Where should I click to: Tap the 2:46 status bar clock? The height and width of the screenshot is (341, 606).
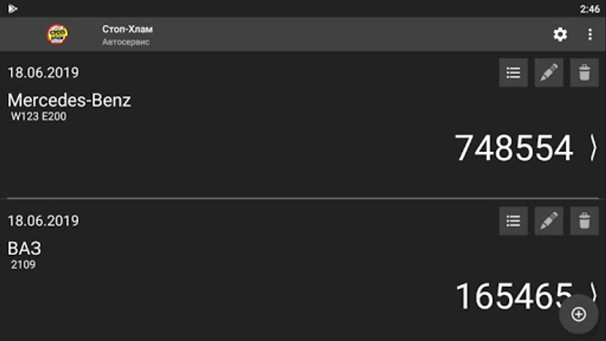pos(589,9)
